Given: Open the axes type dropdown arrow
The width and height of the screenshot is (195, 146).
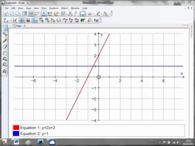Looking at the screenshot, I should pos(10,21).
